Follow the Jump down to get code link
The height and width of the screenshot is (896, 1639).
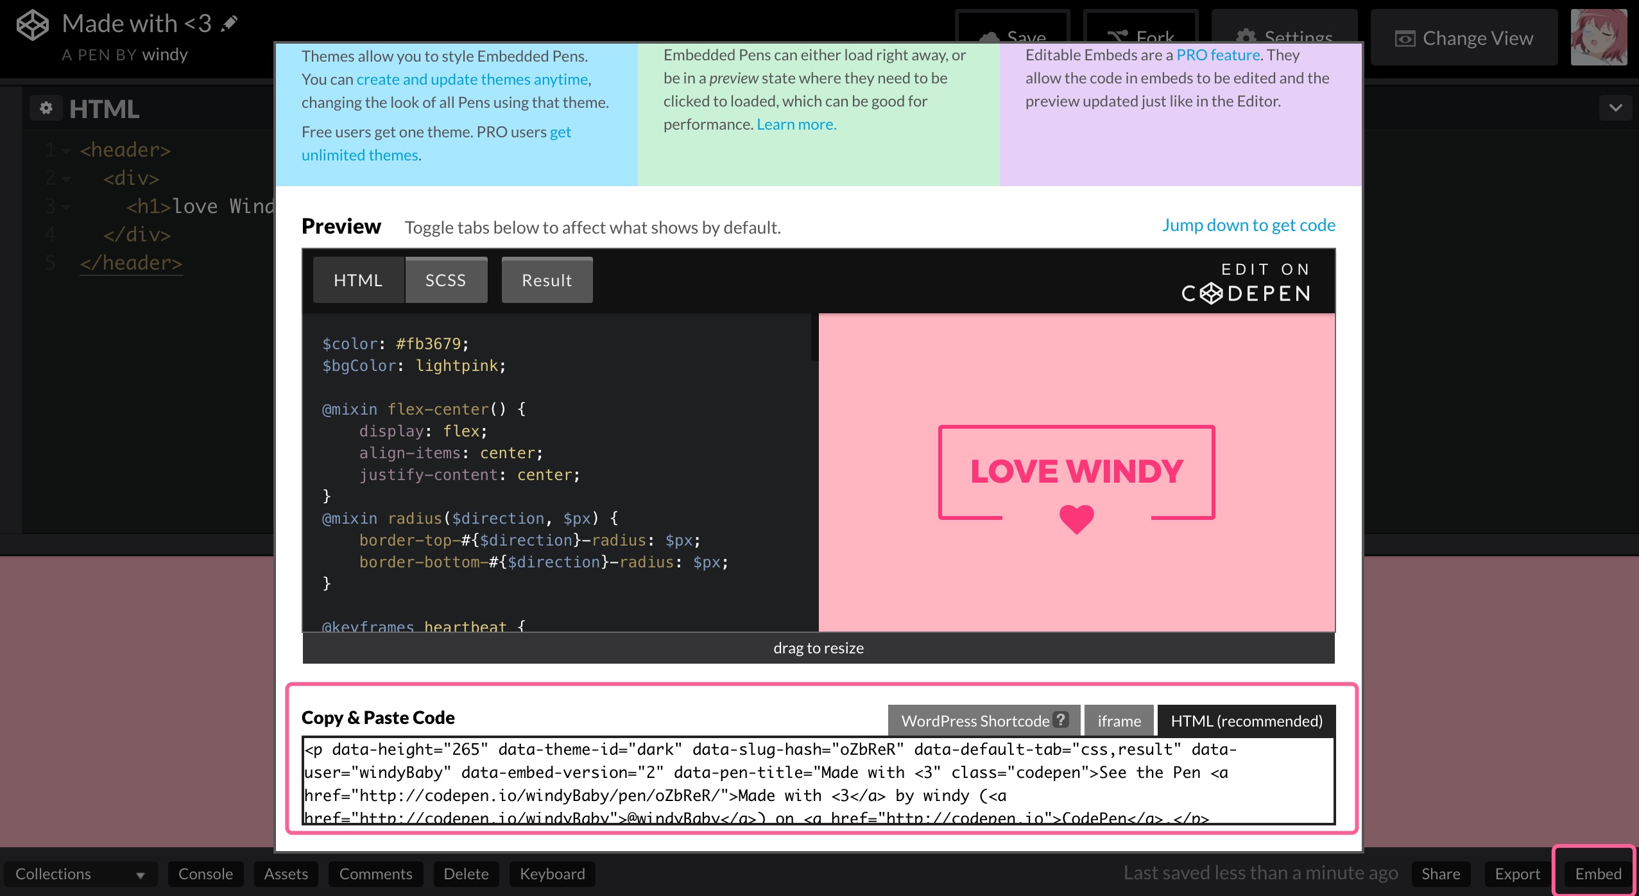pos(1248,225)
